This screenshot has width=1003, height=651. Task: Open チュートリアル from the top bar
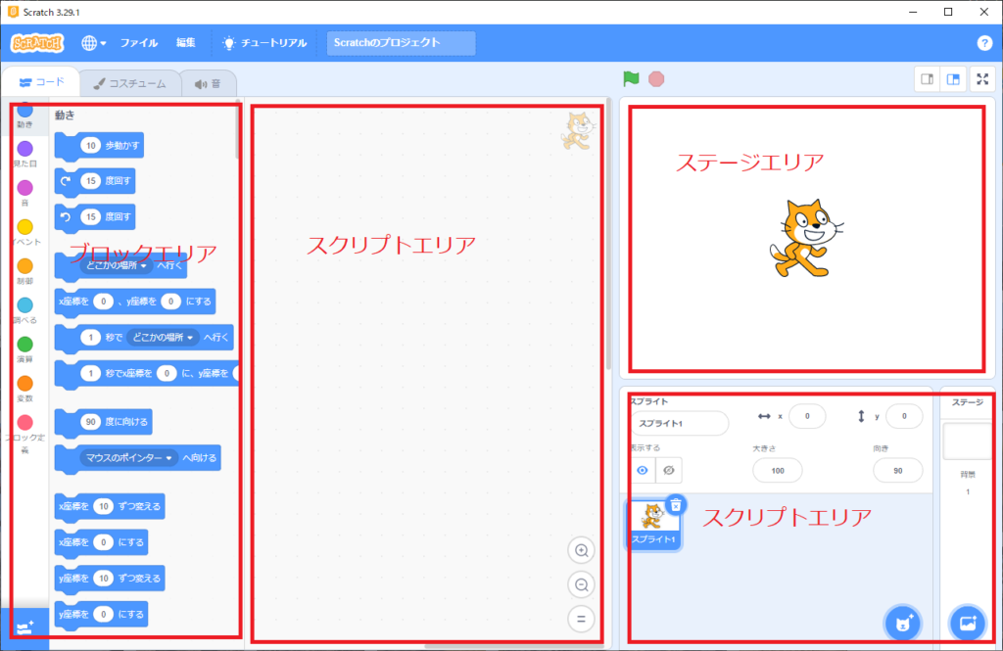click(x=264, y=43)
